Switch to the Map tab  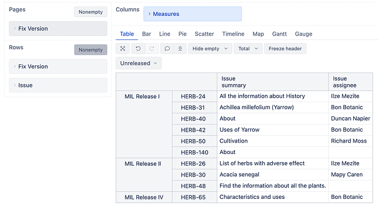pos(258,34)
